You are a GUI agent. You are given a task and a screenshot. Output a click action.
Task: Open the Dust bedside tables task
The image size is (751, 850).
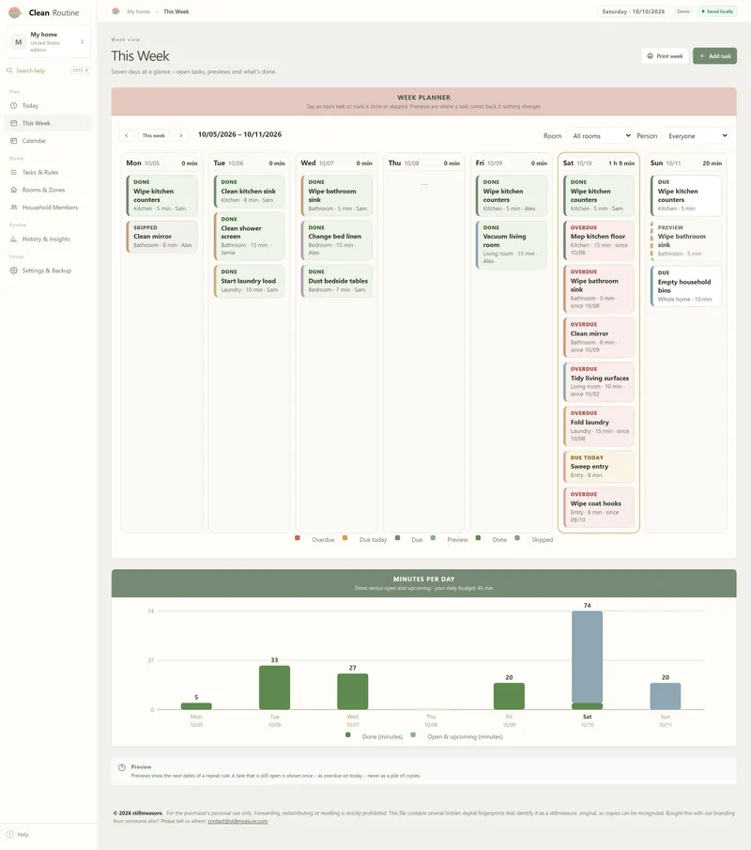click(336, 281)
